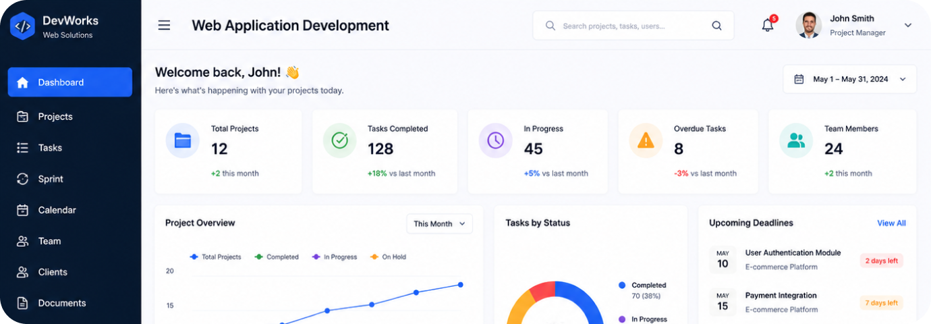The height and width of the screenshot is (324, 931).
Task: Open notifications bell icon
Action: pos(768,26)
